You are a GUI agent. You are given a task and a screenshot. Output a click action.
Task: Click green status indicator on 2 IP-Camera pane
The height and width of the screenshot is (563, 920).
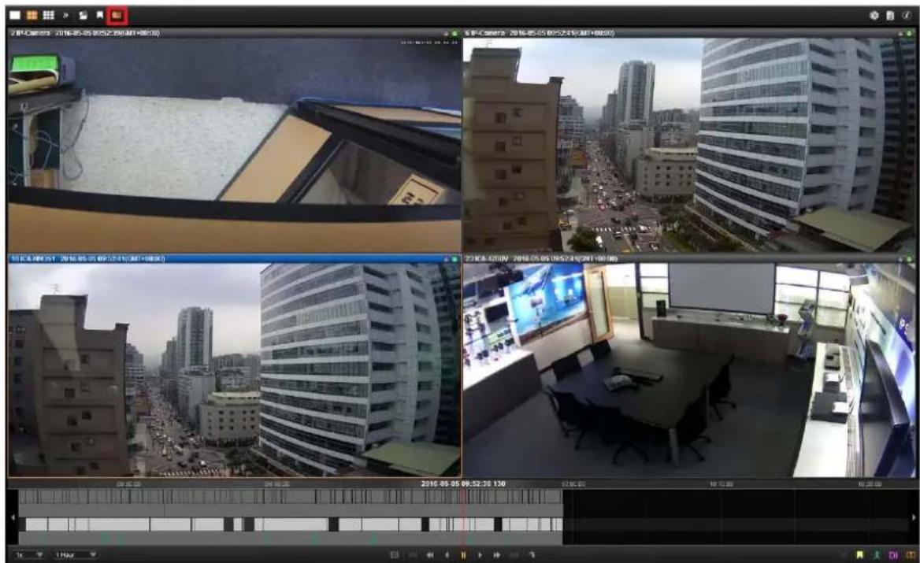[x=454, y=33]
